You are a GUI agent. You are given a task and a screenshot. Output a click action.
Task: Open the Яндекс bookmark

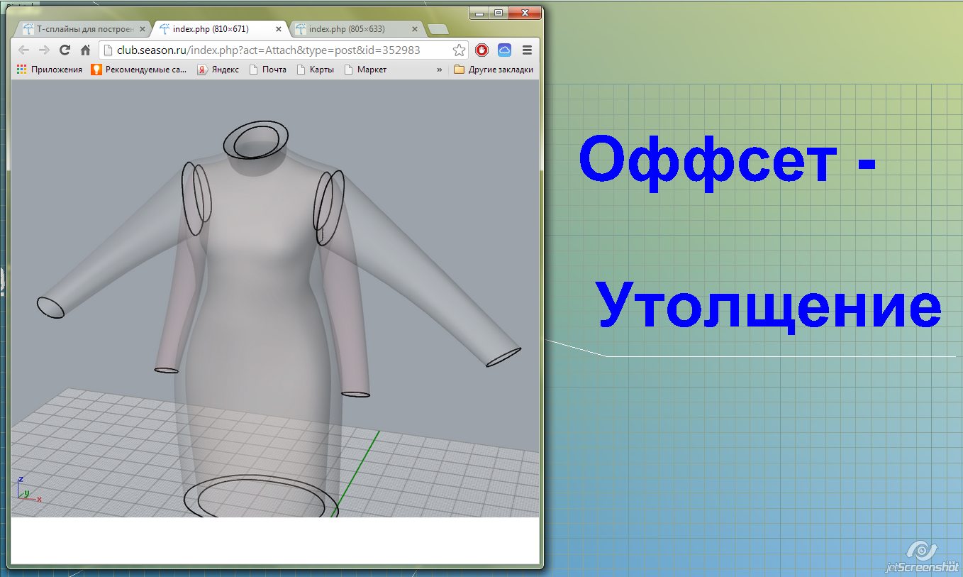(218, 70)
